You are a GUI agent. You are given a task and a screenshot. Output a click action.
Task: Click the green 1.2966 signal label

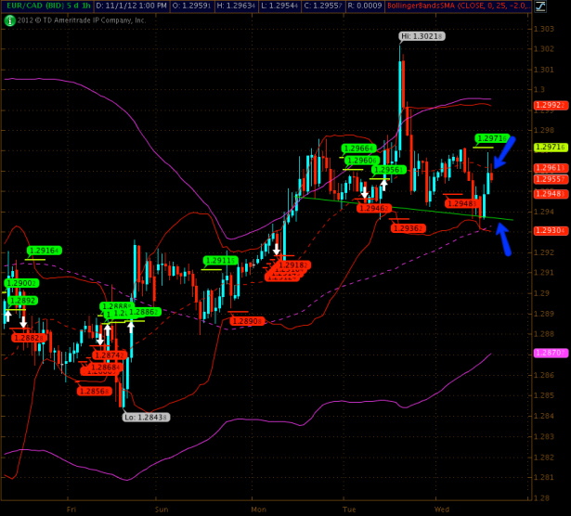point(359,148)
